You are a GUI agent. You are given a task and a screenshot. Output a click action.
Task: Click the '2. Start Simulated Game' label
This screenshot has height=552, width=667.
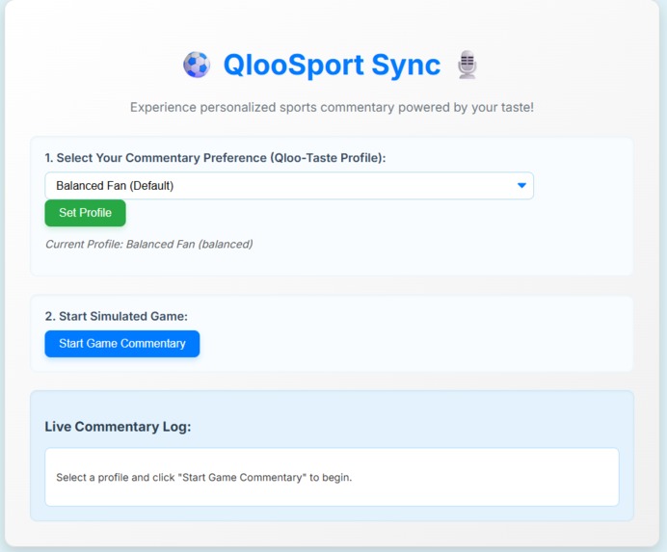click(x=116, y=316)
